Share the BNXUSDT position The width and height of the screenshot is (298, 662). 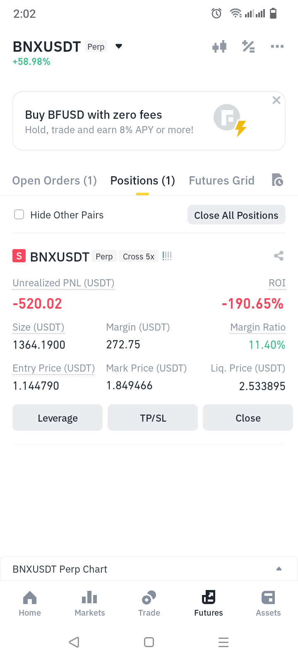point(279,256)
